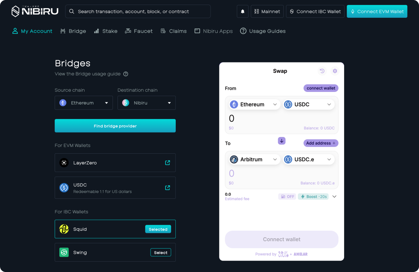
Task: Expand the estimated fee details chevron
Action: click(x=334, y=197)
